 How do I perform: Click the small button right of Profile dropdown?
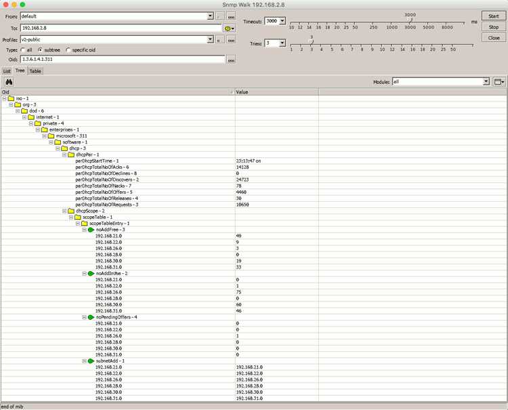[x=220, y=40]
